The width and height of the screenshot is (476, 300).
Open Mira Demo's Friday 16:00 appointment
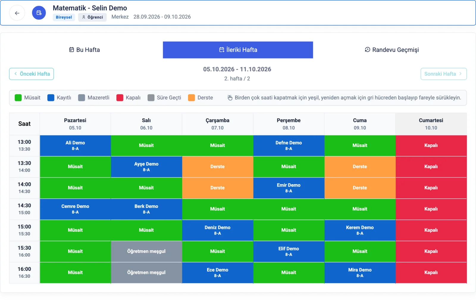point(360,273)
